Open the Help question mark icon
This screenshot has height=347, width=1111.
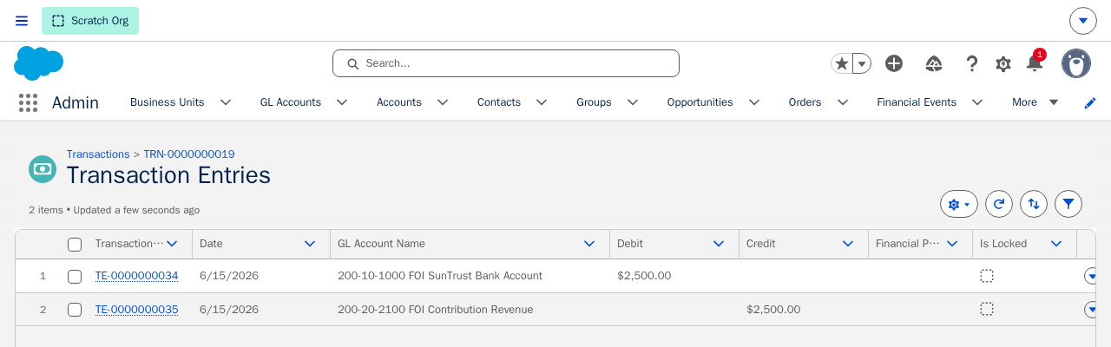pyautogui.click(x=972, y=63)
